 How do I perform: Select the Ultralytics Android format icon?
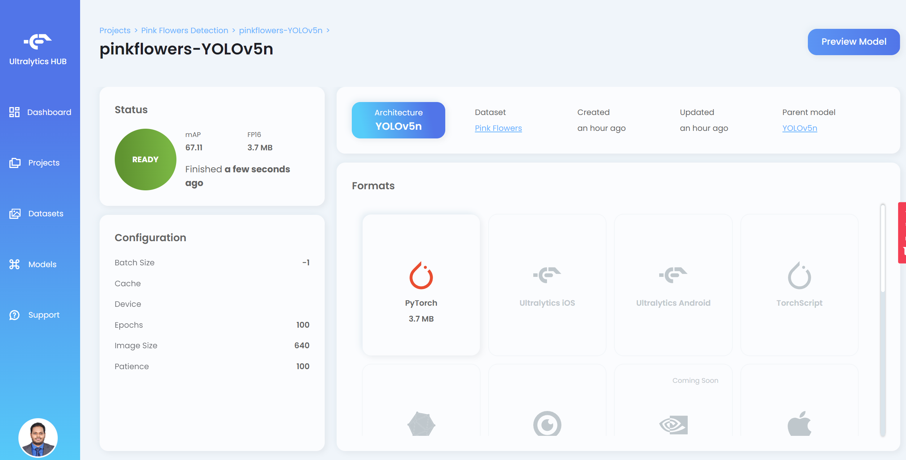pos(673,275)
